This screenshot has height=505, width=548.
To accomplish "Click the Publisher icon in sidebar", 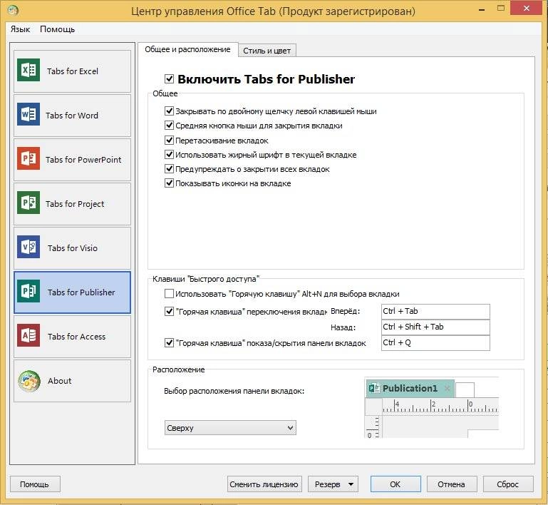I will click(29, 291).
